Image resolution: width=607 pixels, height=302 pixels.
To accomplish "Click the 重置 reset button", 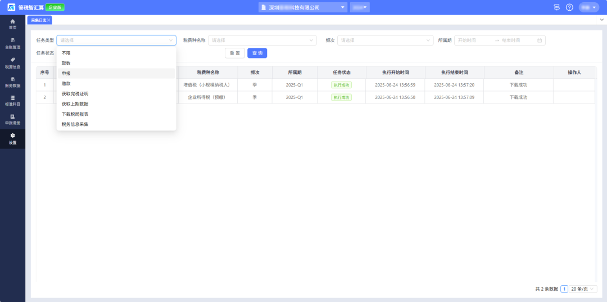I will [x=234, y=53].
